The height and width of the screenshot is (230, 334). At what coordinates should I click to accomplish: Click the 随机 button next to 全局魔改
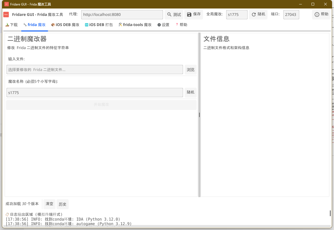pyautogui.click(x=258, y=15)
